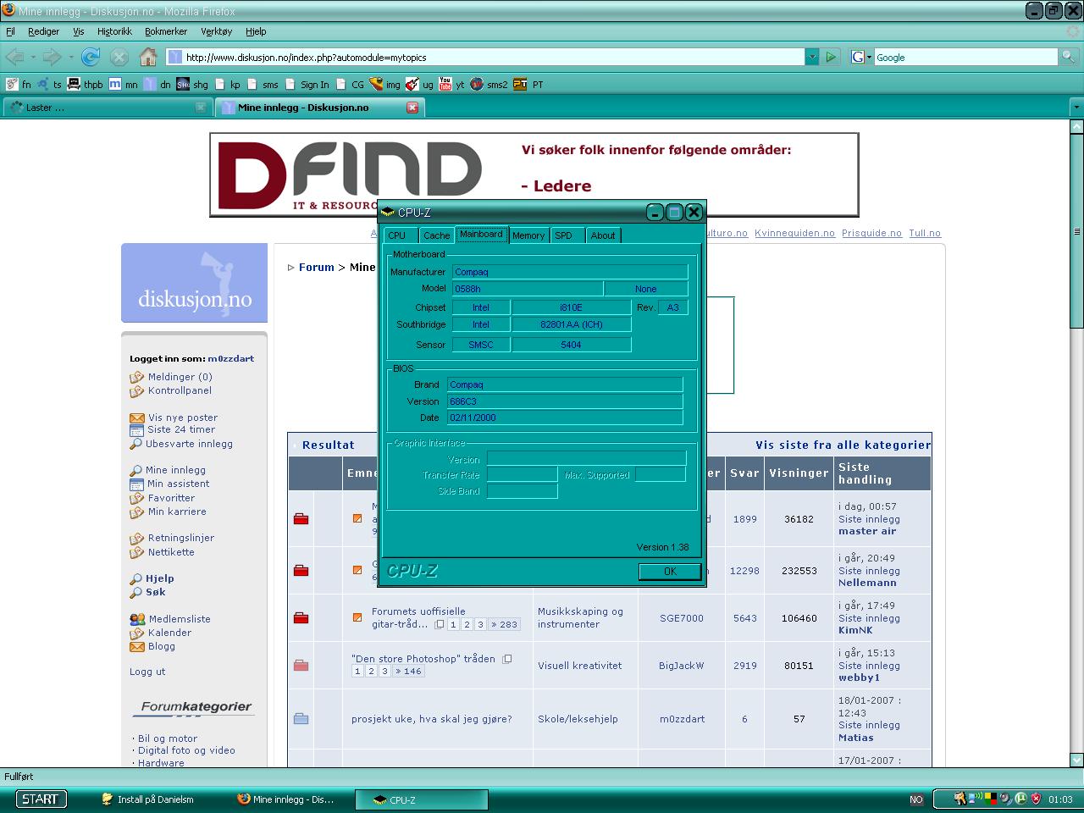Viewport: 1084px width, 813px height.
Task: Click the calendar icon beside Siste 24 timer
Action: (x=136, y=429)
